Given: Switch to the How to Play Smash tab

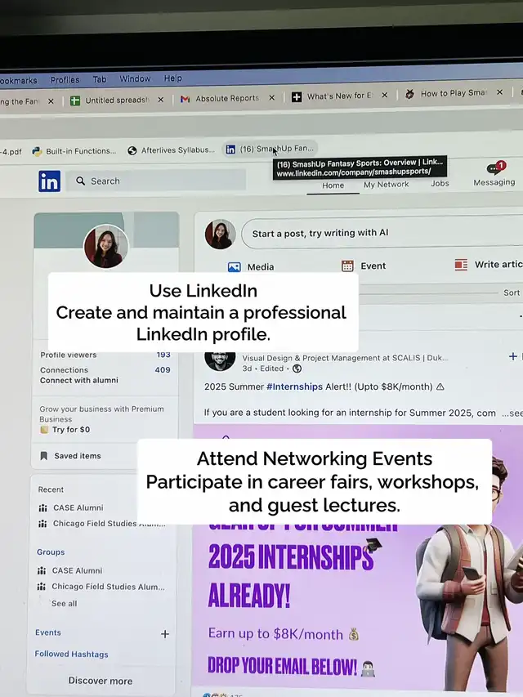Looking at the screenshot, I should (x=453, y=94).
